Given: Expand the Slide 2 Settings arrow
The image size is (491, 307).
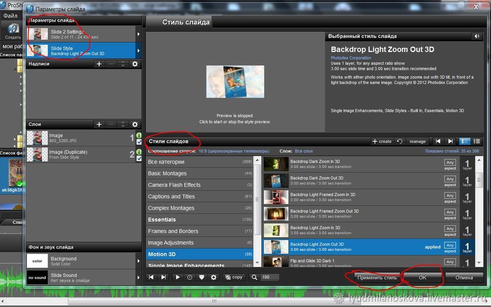Looking at the screenshot, I should tap(138, 34).
